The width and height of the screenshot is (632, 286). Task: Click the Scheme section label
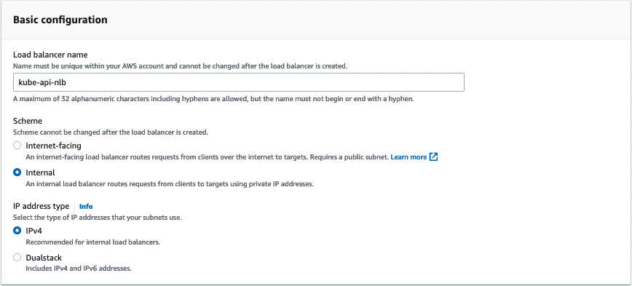point(28,121)
